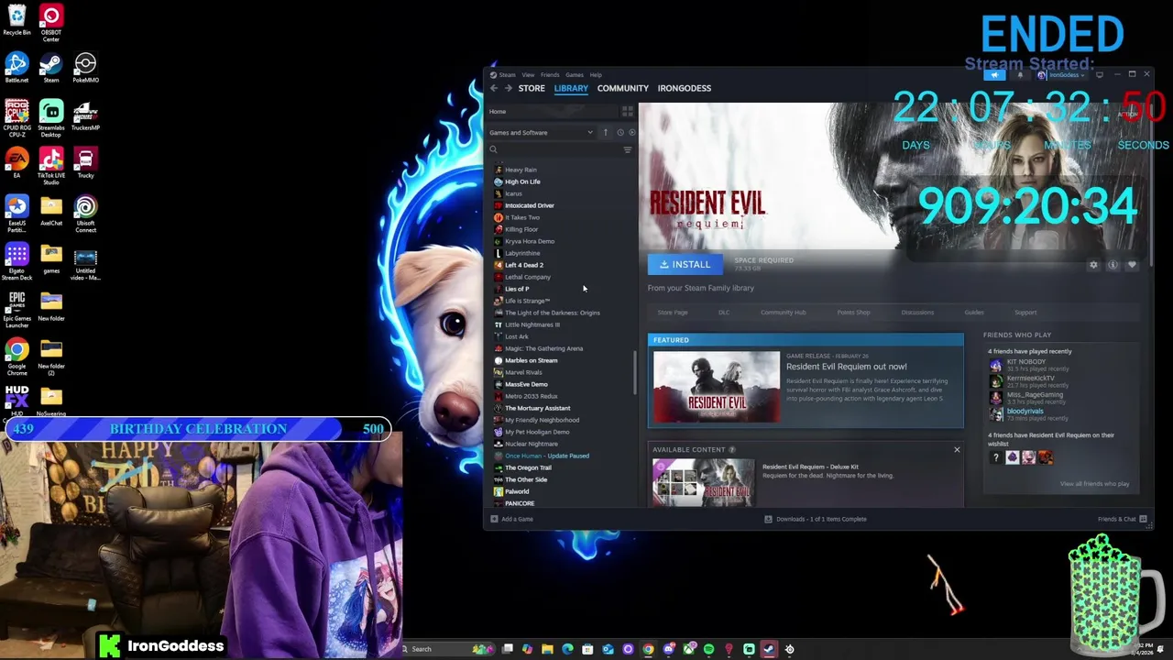The image size is (1173, 660).
Task: Open Guides link
Action: [974, 313]
